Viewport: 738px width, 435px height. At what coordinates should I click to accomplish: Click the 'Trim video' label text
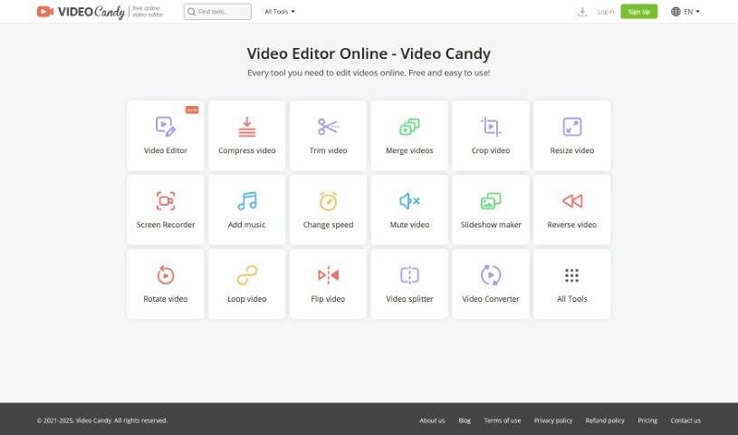328,150
